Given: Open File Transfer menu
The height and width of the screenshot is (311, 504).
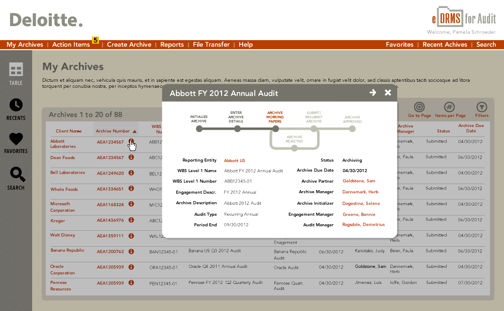Looking at the screenshot, I should pos(211,45).
